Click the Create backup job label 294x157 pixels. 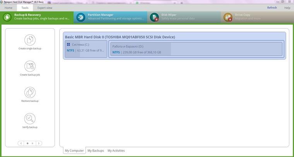[30, 74]
